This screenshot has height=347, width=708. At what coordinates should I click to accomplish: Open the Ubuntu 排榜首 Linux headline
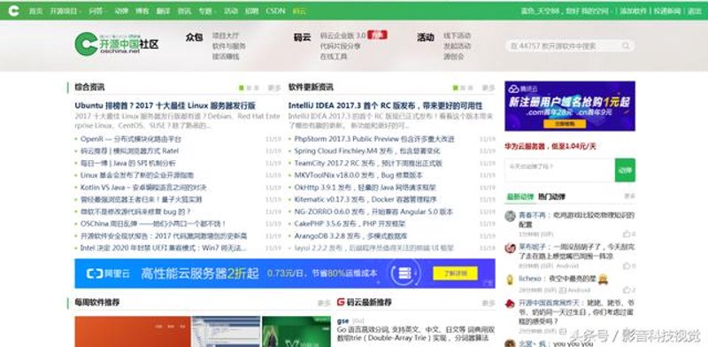point(165,105)
